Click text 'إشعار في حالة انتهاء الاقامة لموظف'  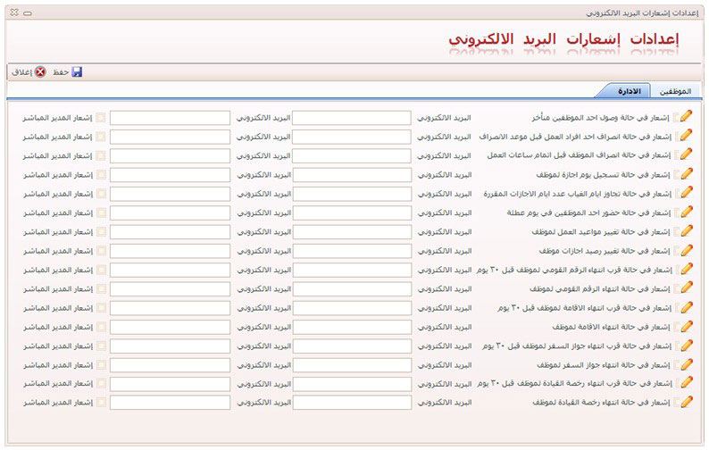[612, 327]
